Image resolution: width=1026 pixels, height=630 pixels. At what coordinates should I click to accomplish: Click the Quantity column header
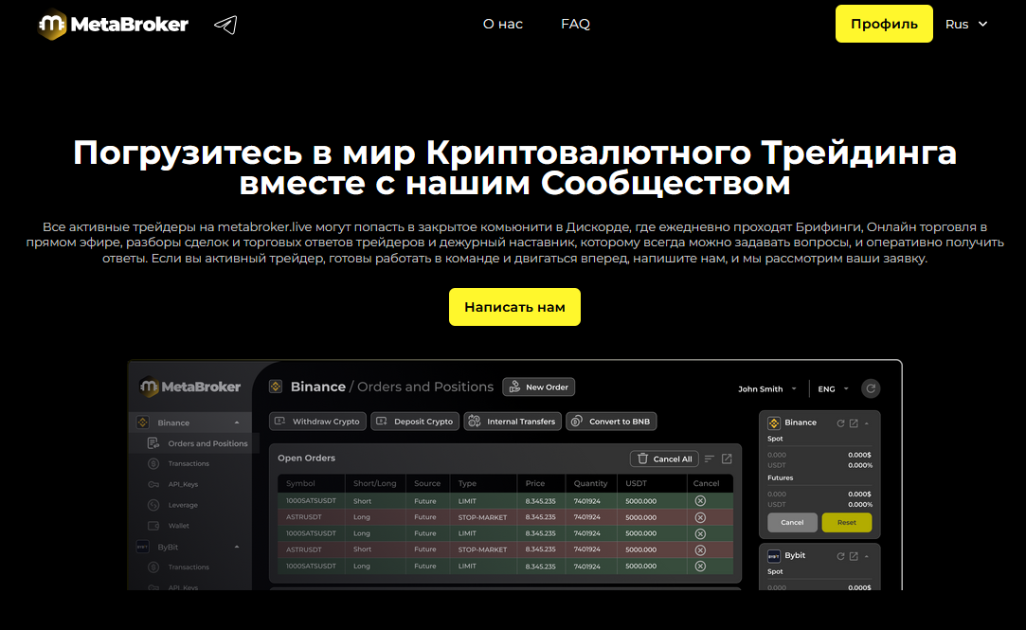[590, 483]
